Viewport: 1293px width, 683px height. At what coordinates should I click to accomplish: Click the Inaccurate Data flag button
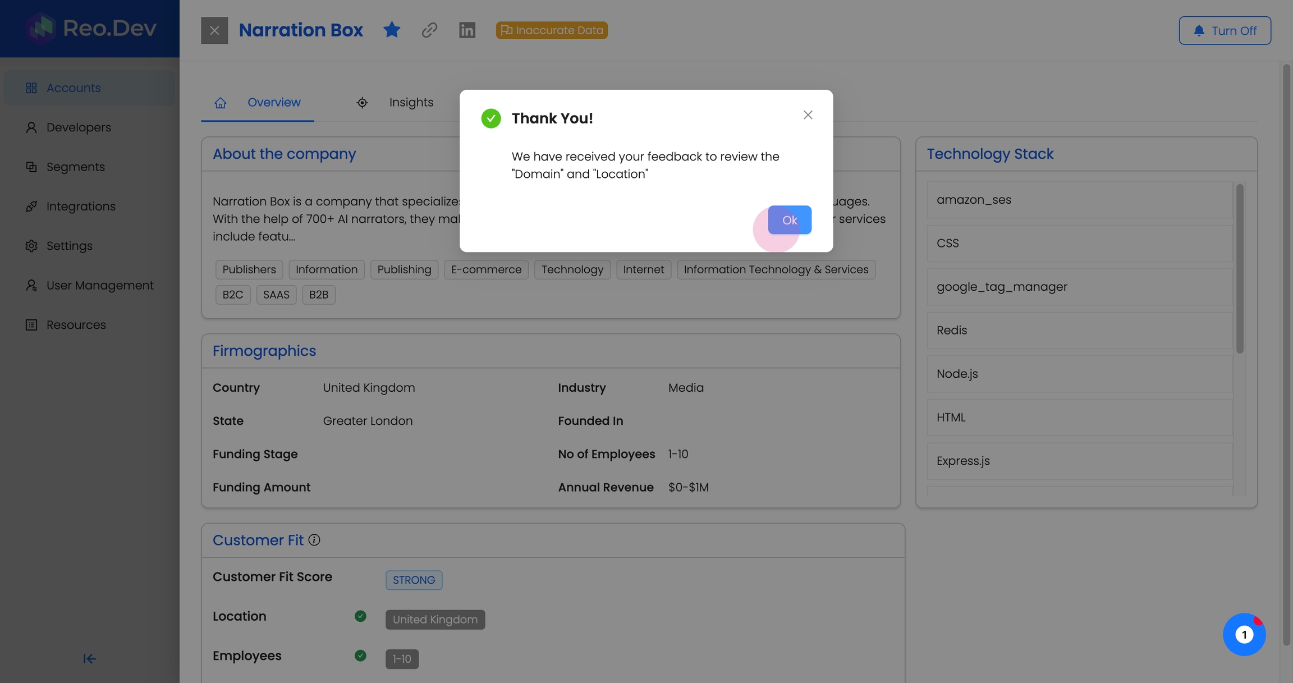551,30
